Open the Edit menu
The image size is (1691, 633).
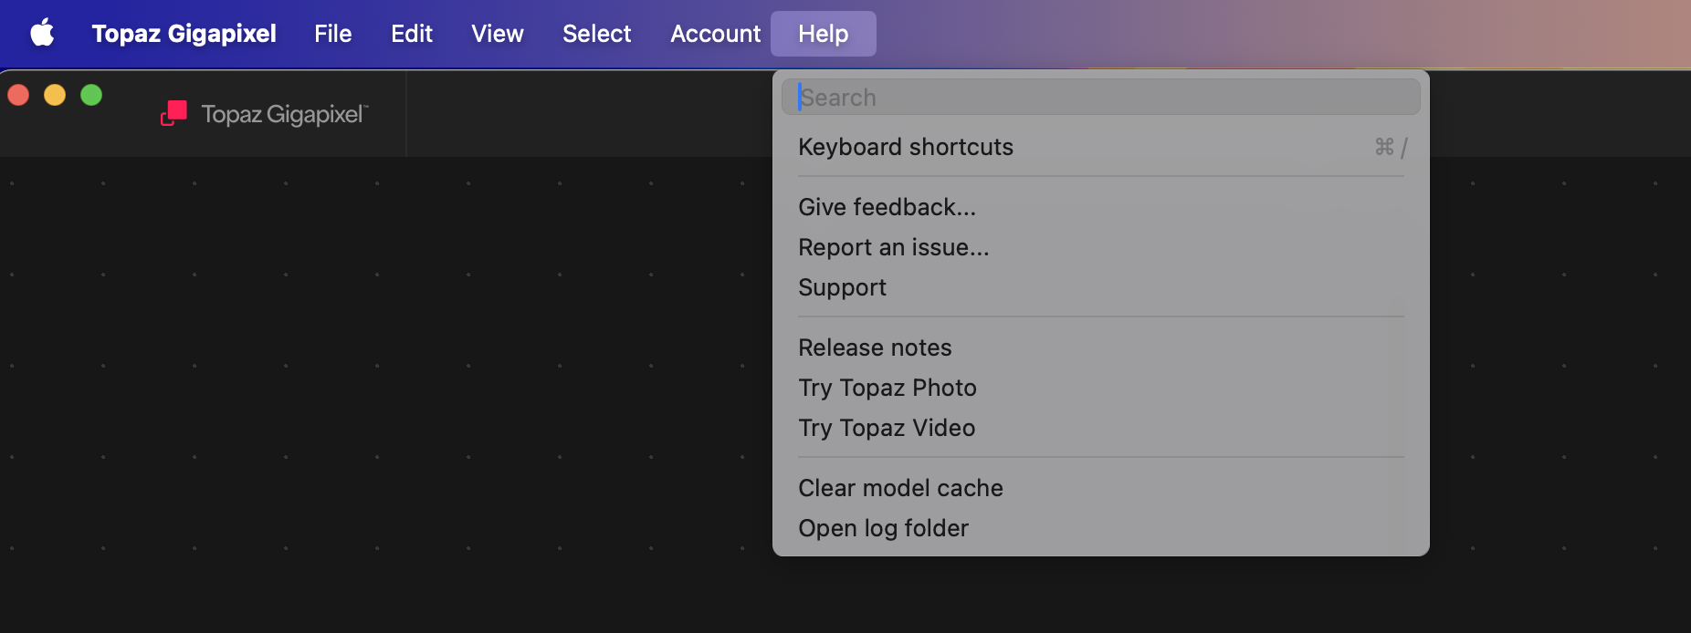tap(411, 34)
